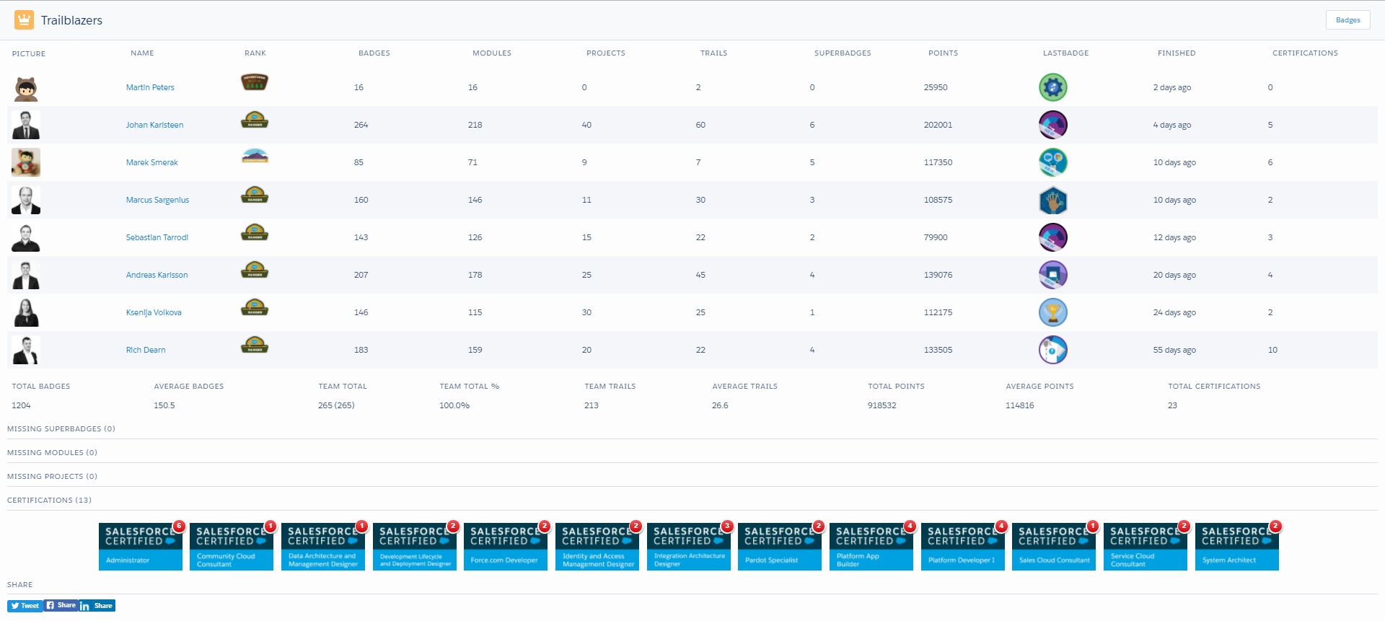Select the Pardot Specialist certification
The height and width of the screenshot is (621, 1385).
pos(780,547)
